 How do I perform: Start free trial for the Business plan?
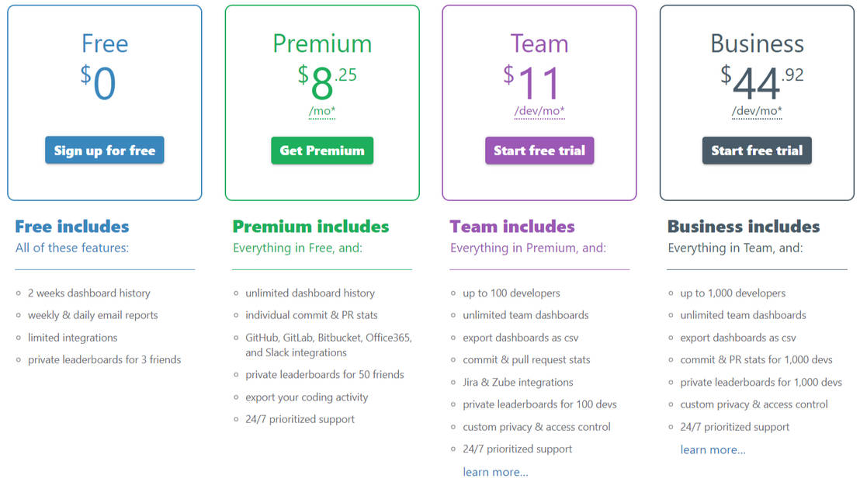point(757,150)
